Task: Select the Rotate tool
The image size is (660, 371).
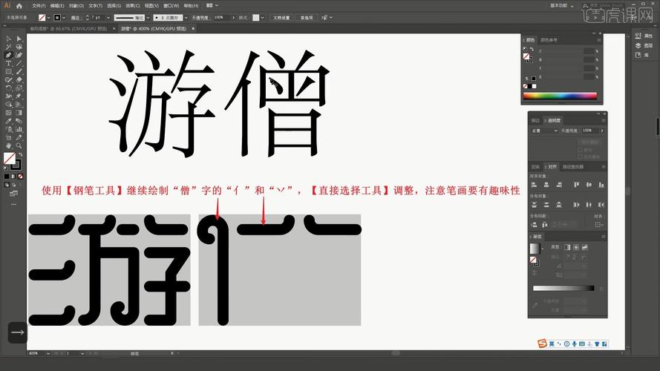Action: click(x=8, y=88)
